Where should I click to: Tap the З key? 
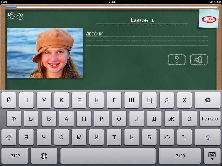[x=167, y=100]
